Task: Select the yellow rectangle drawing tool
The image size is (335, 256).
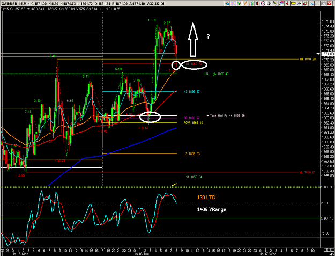Action: coord(293,3)
